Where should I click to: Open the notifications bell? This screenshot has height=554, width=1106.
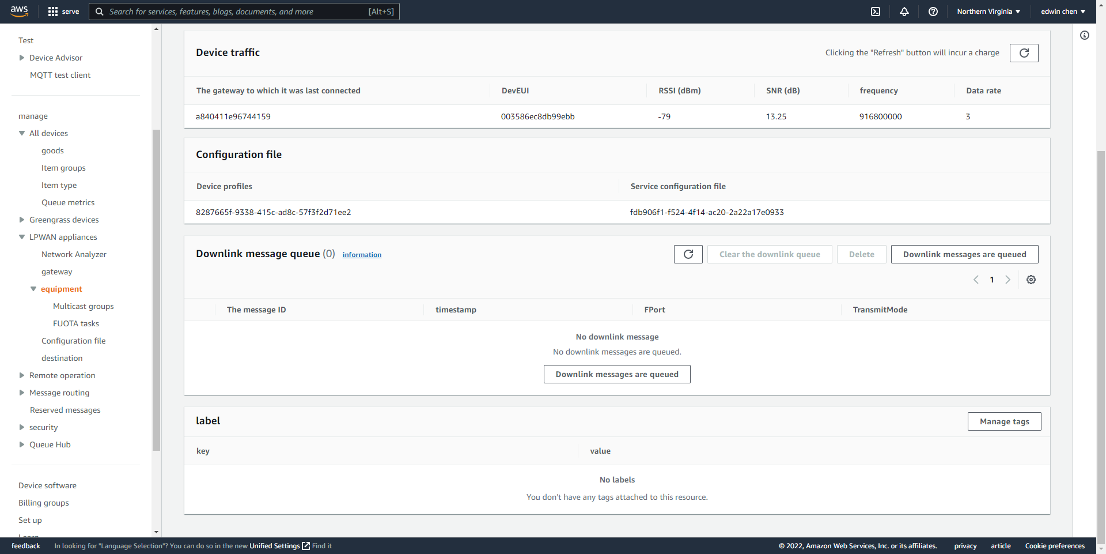tap(904, 12)
